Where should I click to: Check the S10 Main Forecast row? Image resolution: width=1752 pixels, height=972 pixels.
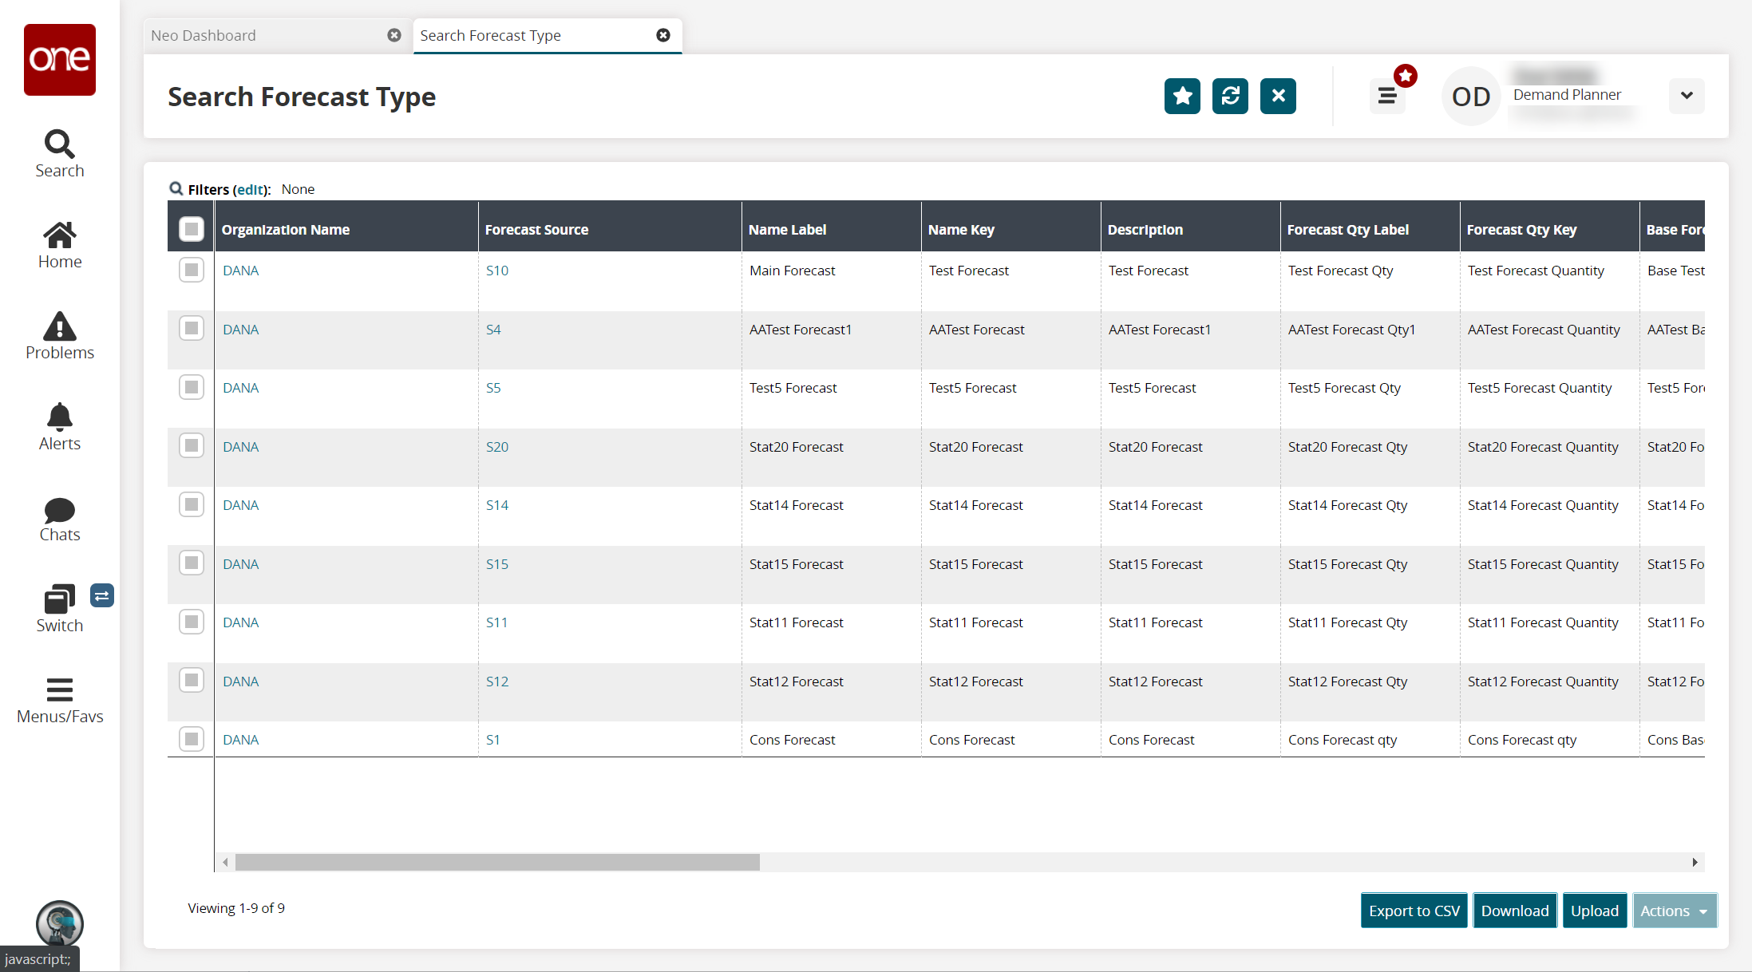coord(192,270)
